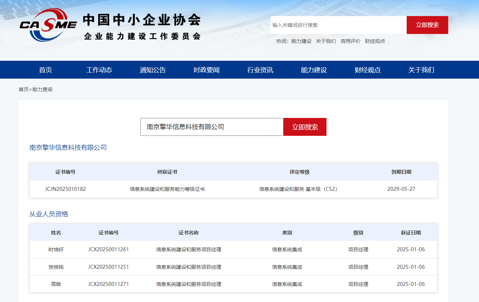Viewport: 479px width, 302px height.
Task: Select the 财经观点 hot keyword
Action: (x=375, y=41)
